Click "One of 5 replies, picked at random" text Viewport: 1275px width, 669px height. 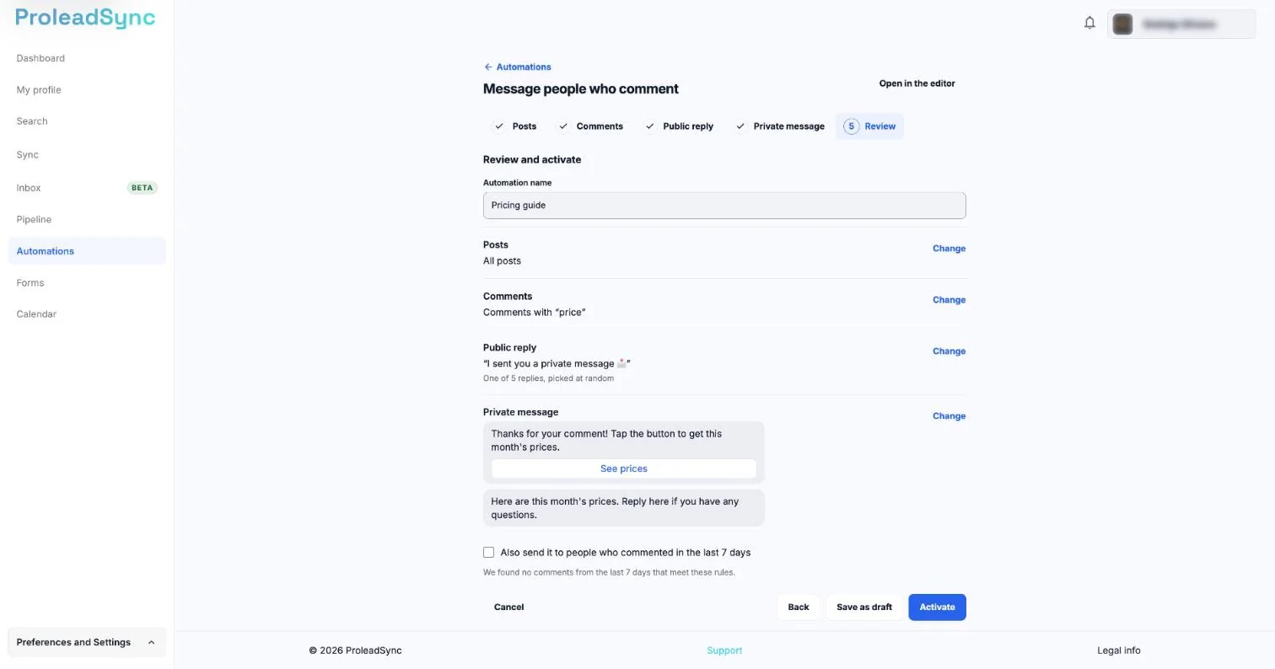click(x=548, y=378)
